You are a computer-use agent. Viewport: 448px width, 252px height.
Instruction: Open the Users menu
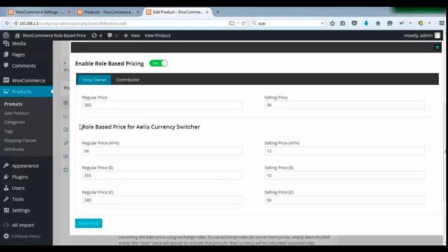coord(18,188)
